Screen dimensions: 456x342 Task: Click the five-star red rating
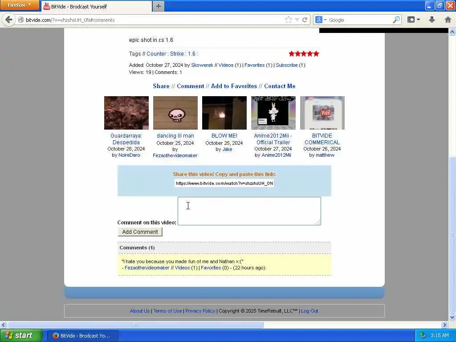click(304, 54)
